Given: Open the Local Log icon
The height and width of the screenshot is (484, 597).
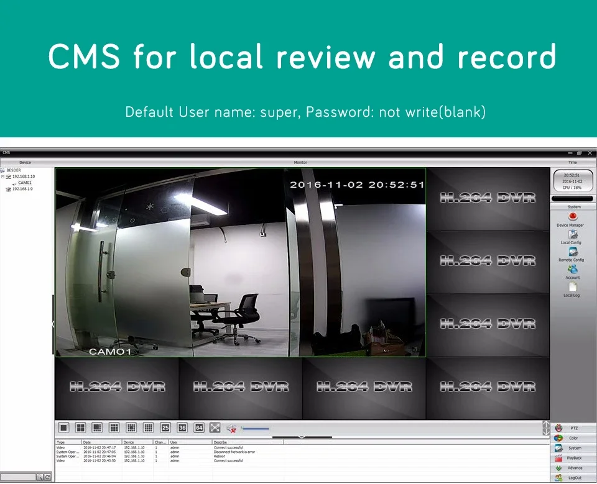Looking at the screenshot, I should [572, 287].
